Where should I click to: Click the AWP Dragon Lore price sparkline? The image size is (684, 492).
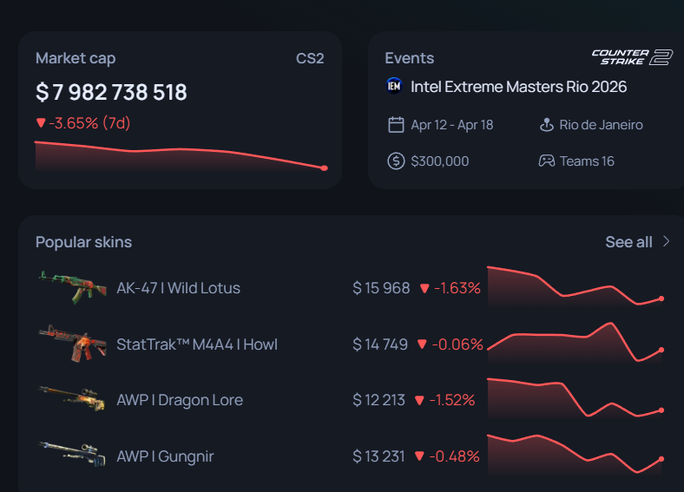[575, 398]
